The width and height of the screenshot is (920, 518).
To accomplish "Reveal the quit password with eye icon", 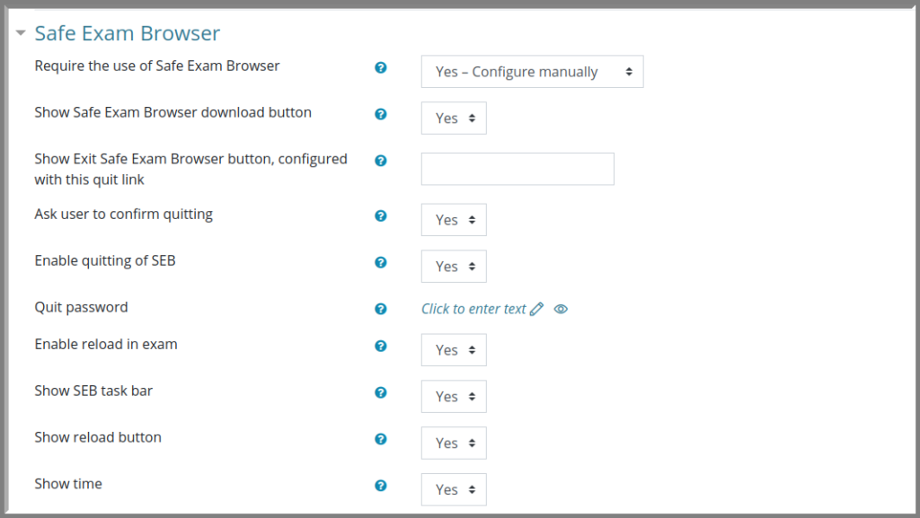I will point(561,309).
